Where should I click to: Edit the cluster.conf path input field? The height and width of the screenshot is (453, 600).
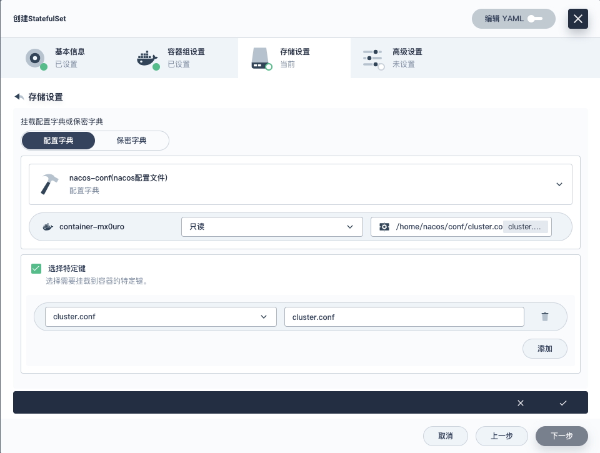coord(404,317)
